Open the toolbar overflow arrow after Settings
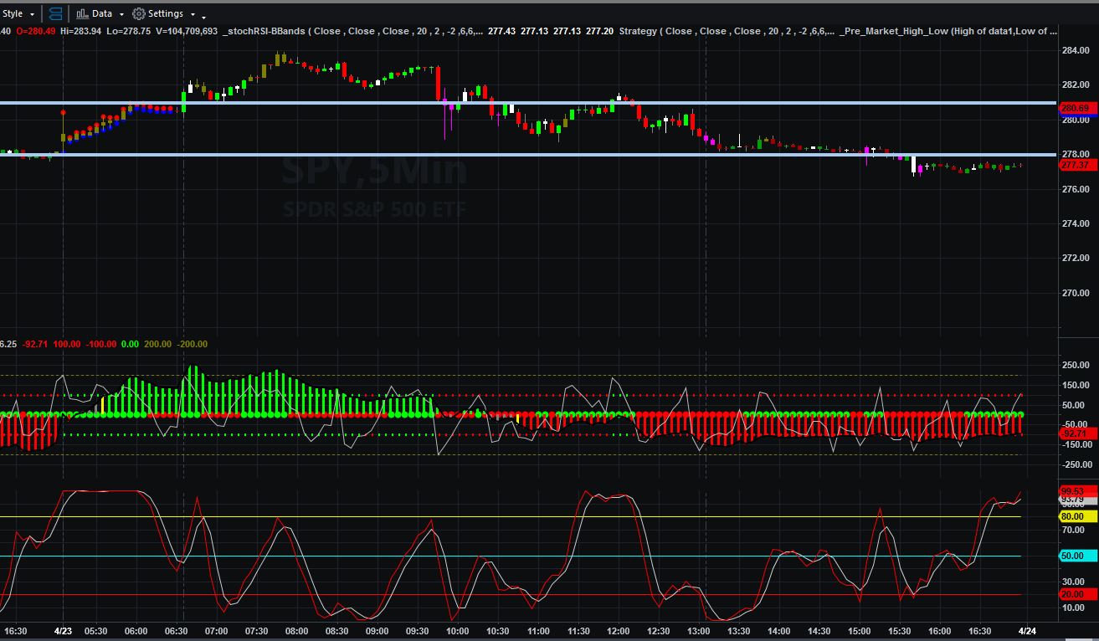1099x641 pixels. (204, 16)
